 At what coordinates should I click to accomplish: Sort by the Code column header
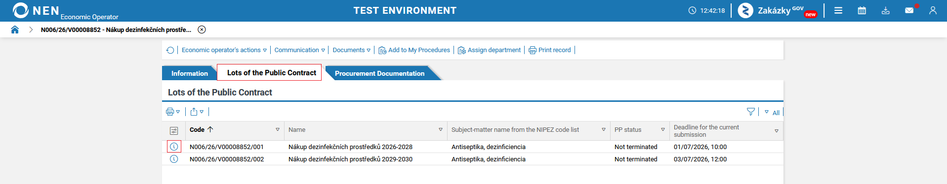(x=202, y=129)
